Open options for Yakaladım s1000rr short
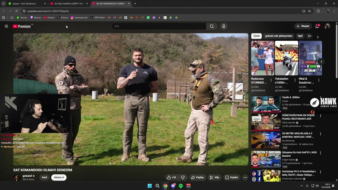 pos(295,80)
